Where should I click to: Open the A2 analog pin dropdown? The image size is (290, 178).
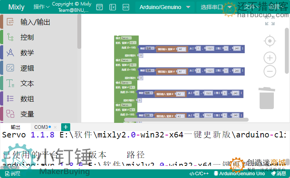[180, 94]
